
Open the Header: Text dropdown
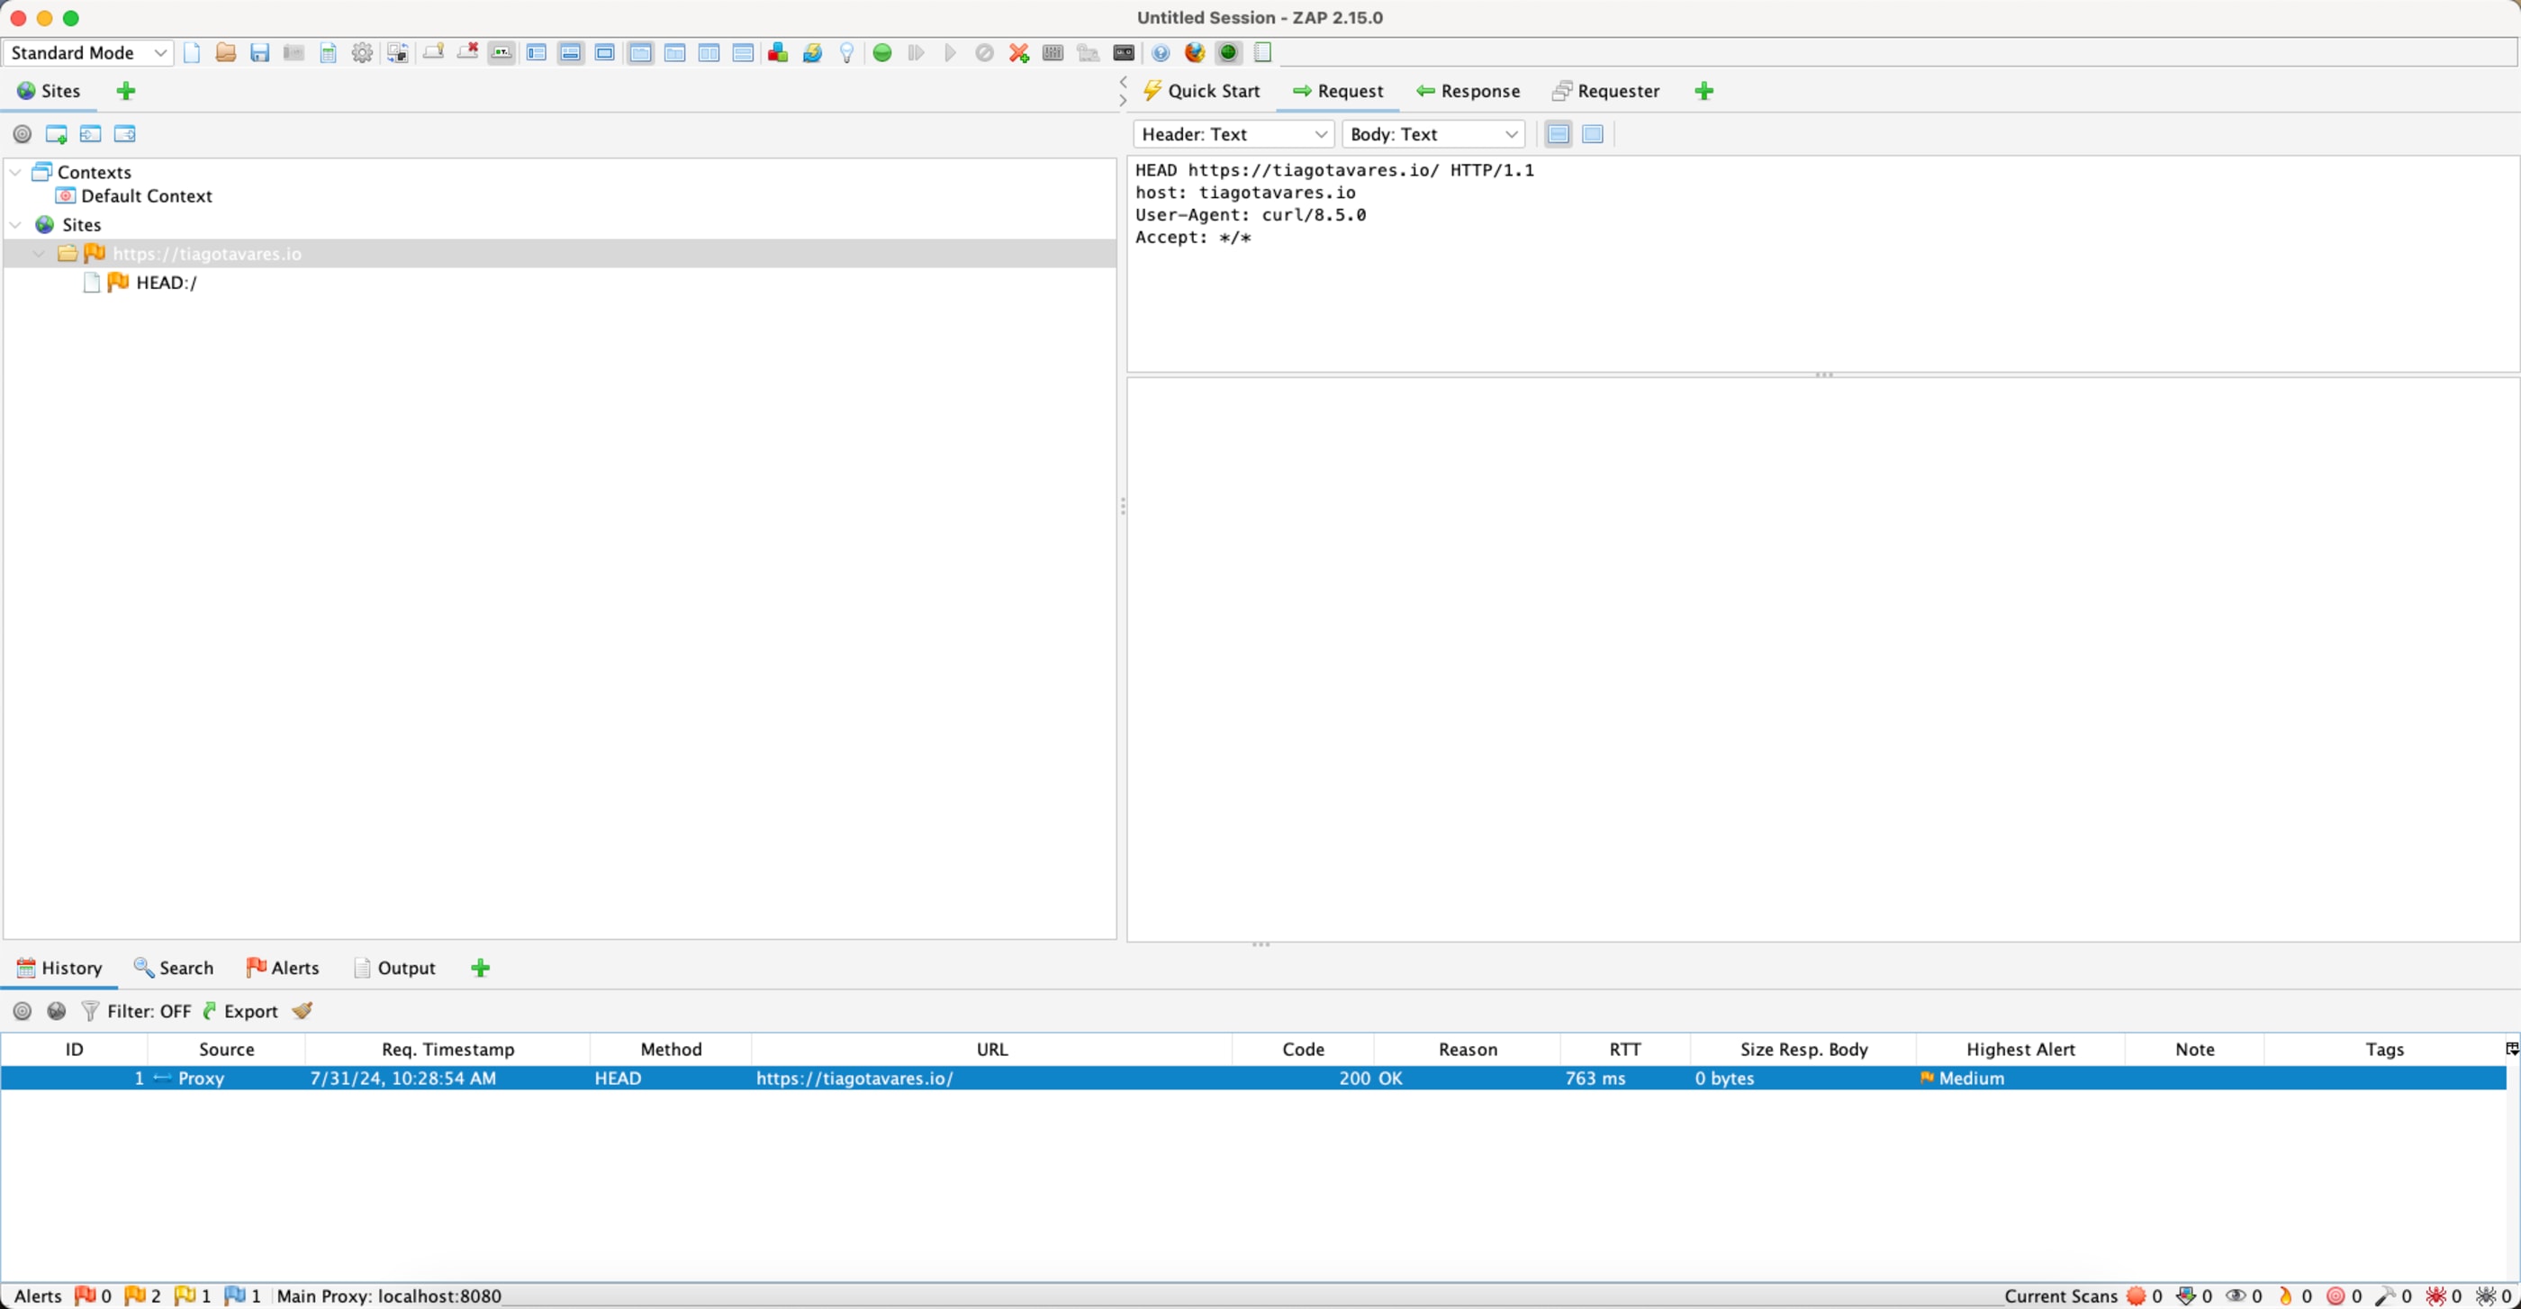coord(1233,134)
